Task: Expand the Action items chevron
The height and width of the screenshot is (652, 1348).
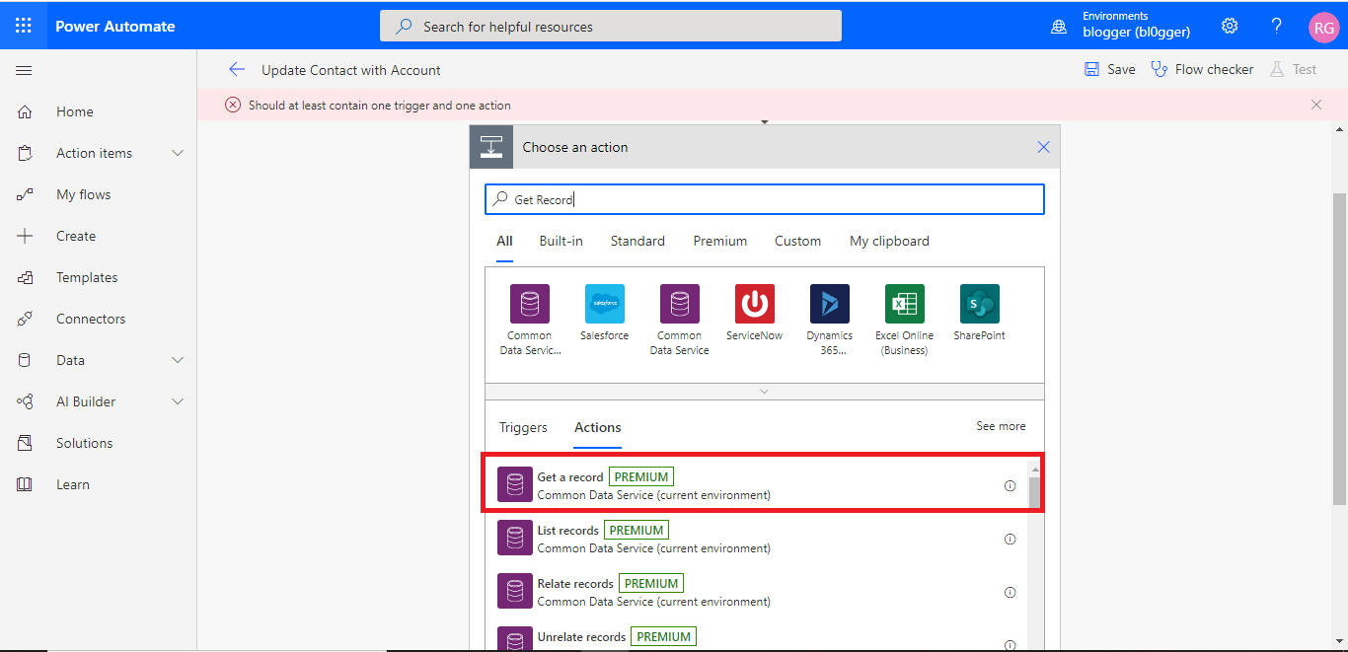Action: (178, 153)
